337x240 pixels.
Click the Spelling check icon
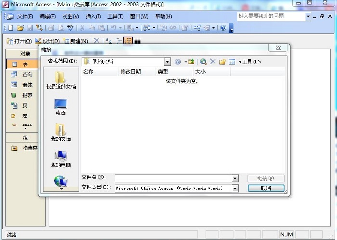(x=70, y=28)
